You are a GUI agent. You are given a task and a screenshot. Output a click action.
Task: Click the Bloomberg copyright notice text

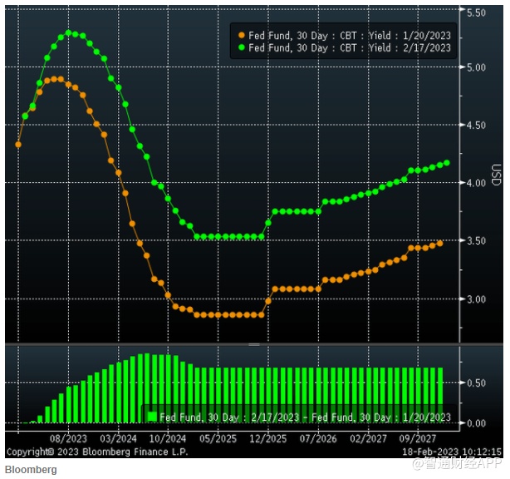(97, 452)
